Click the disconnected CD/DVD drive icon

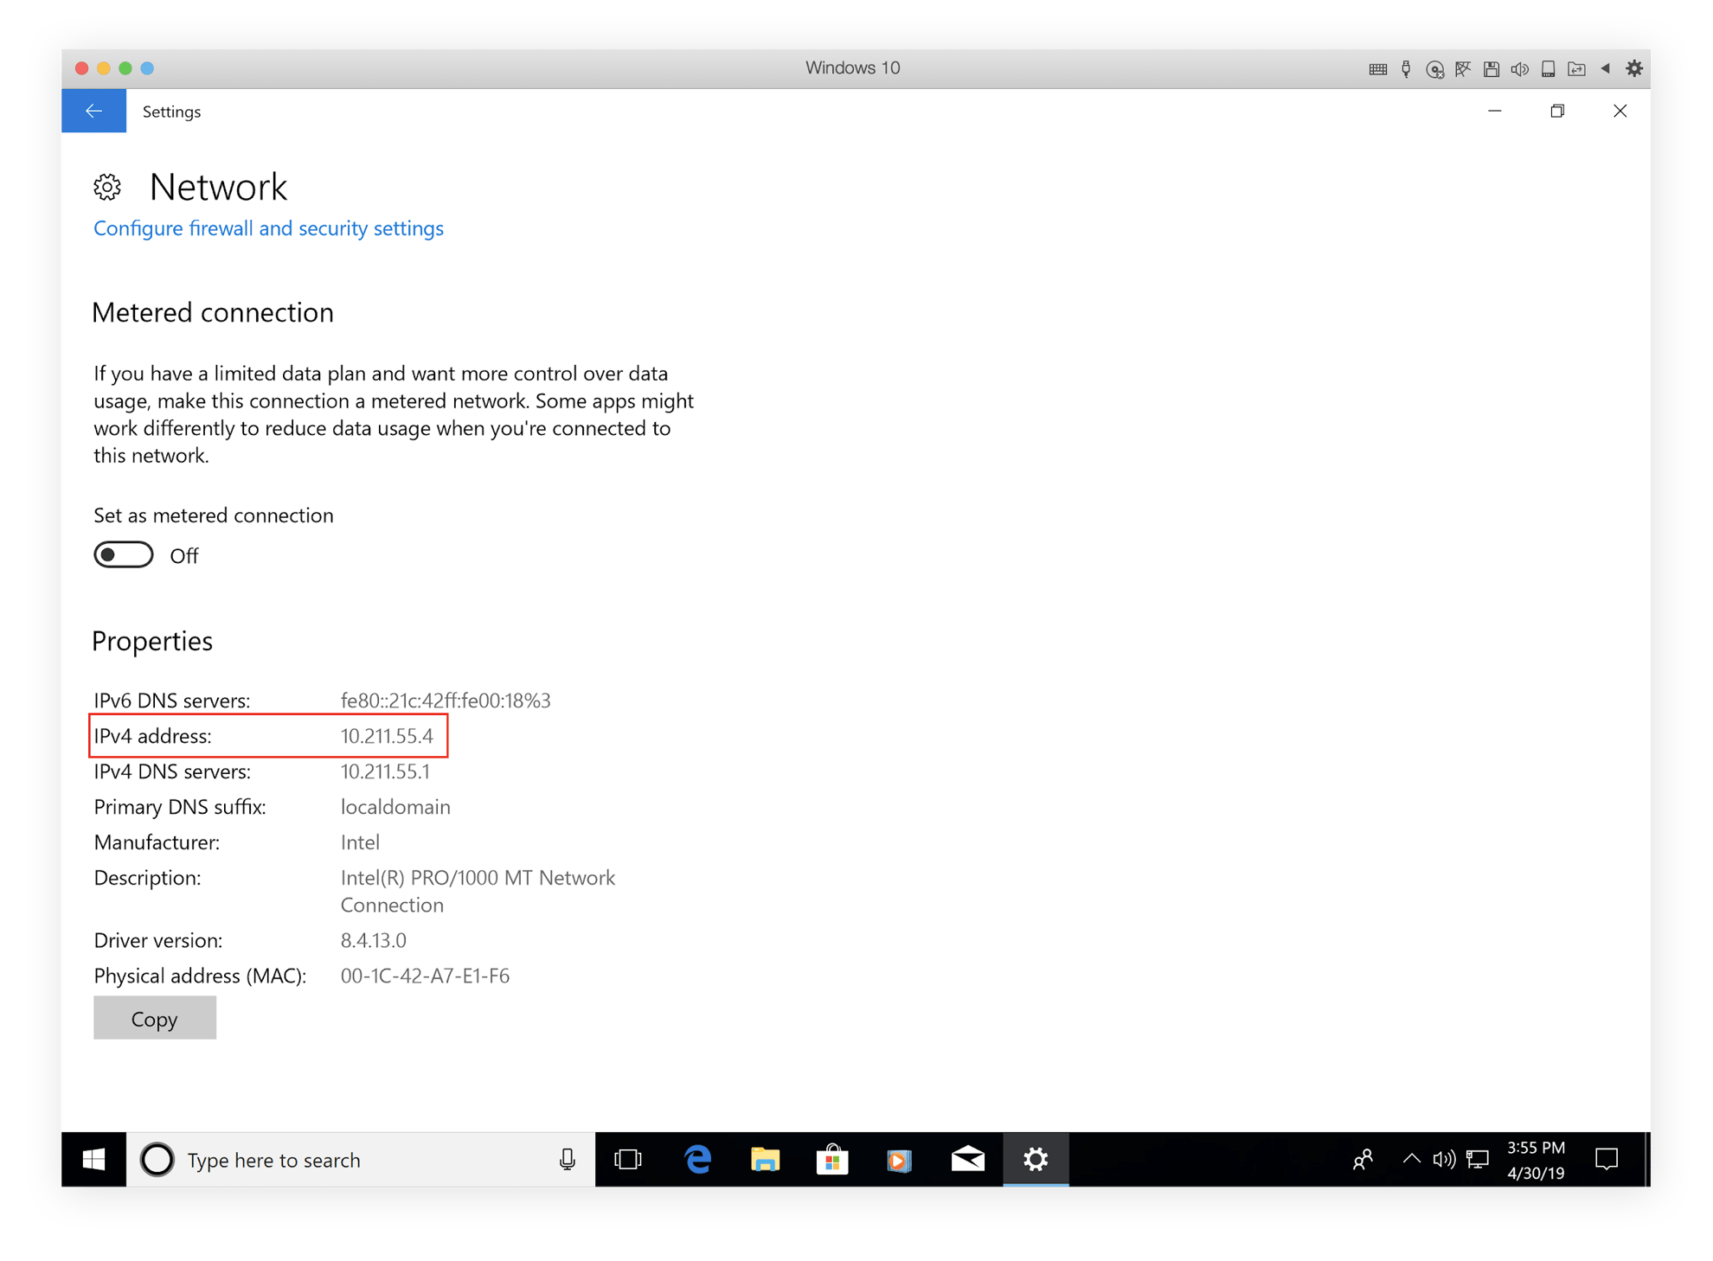coord(1434,69)
